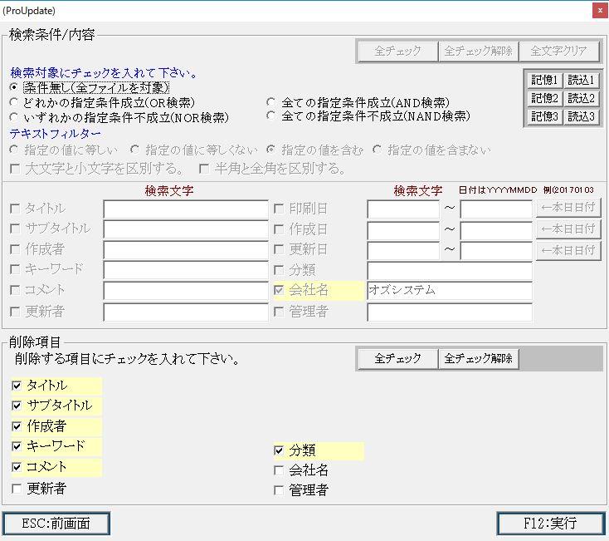Close the ProUpdate window

click(600, 11)
